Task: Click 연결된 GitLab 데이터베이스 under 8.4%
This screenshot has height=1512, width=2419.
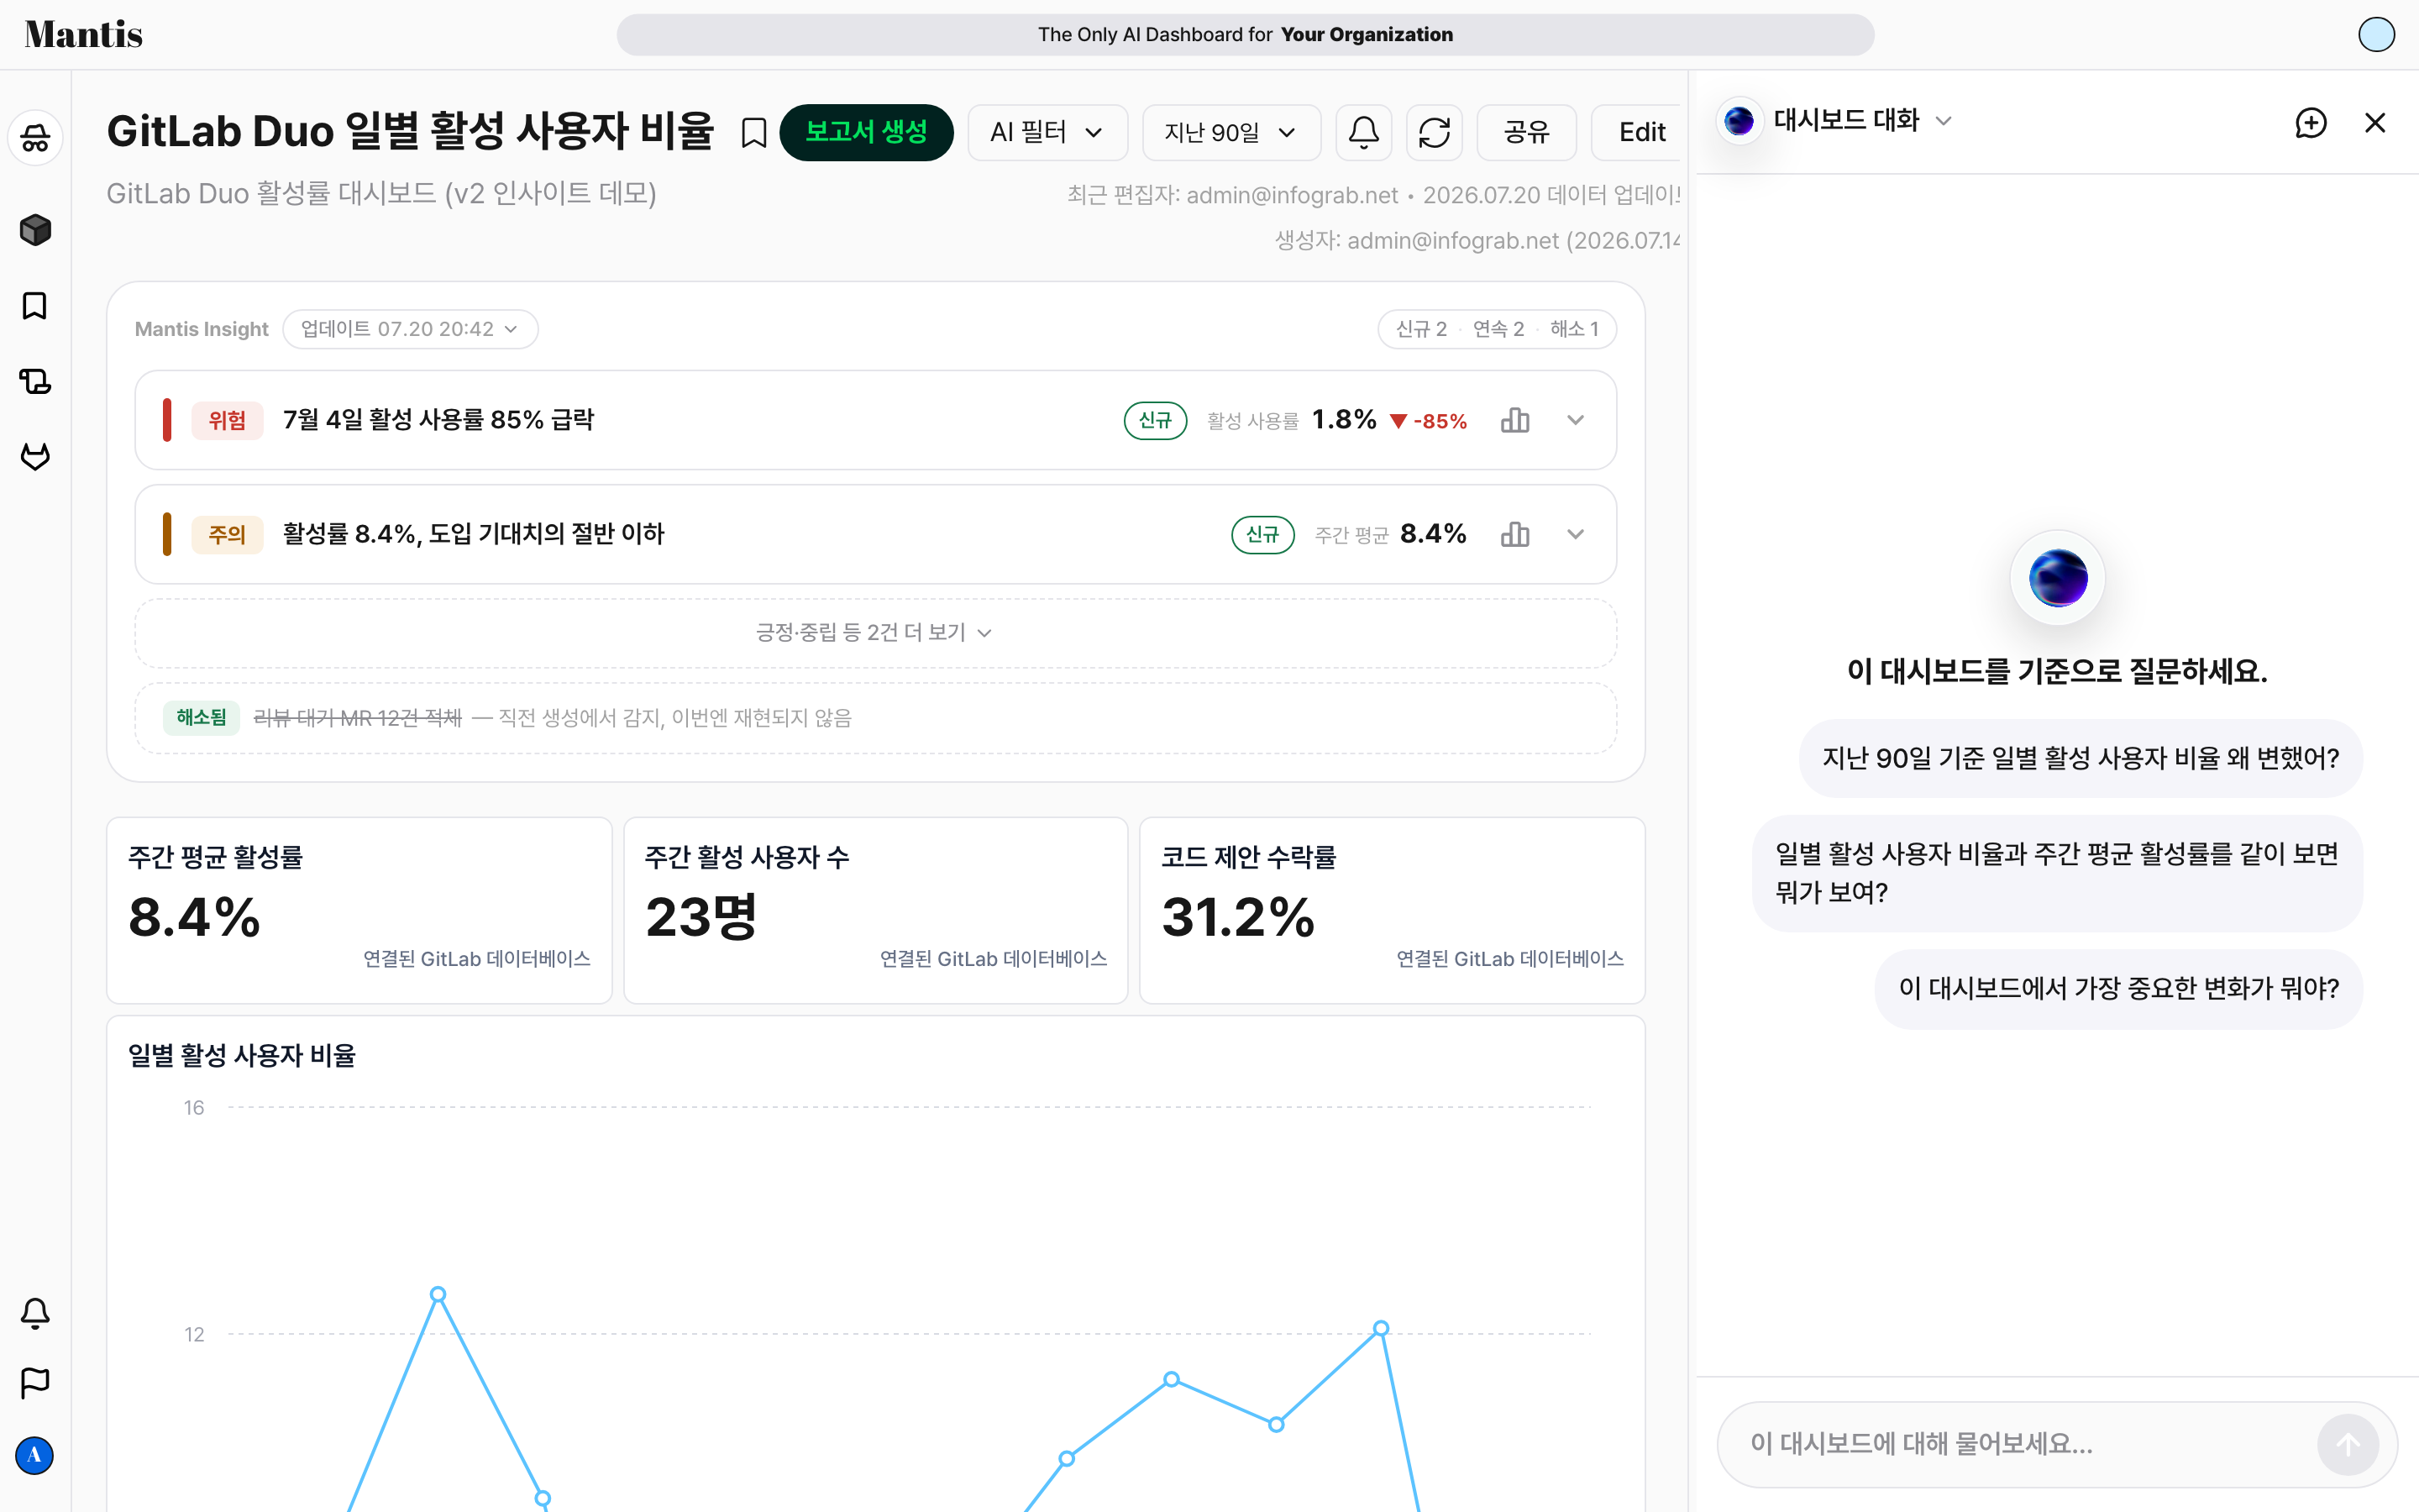Action: pyautogui.click(x=477, y=959)
